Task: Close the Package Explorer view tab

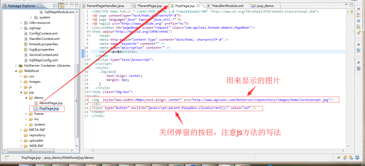Action: [x=39, y=5]
